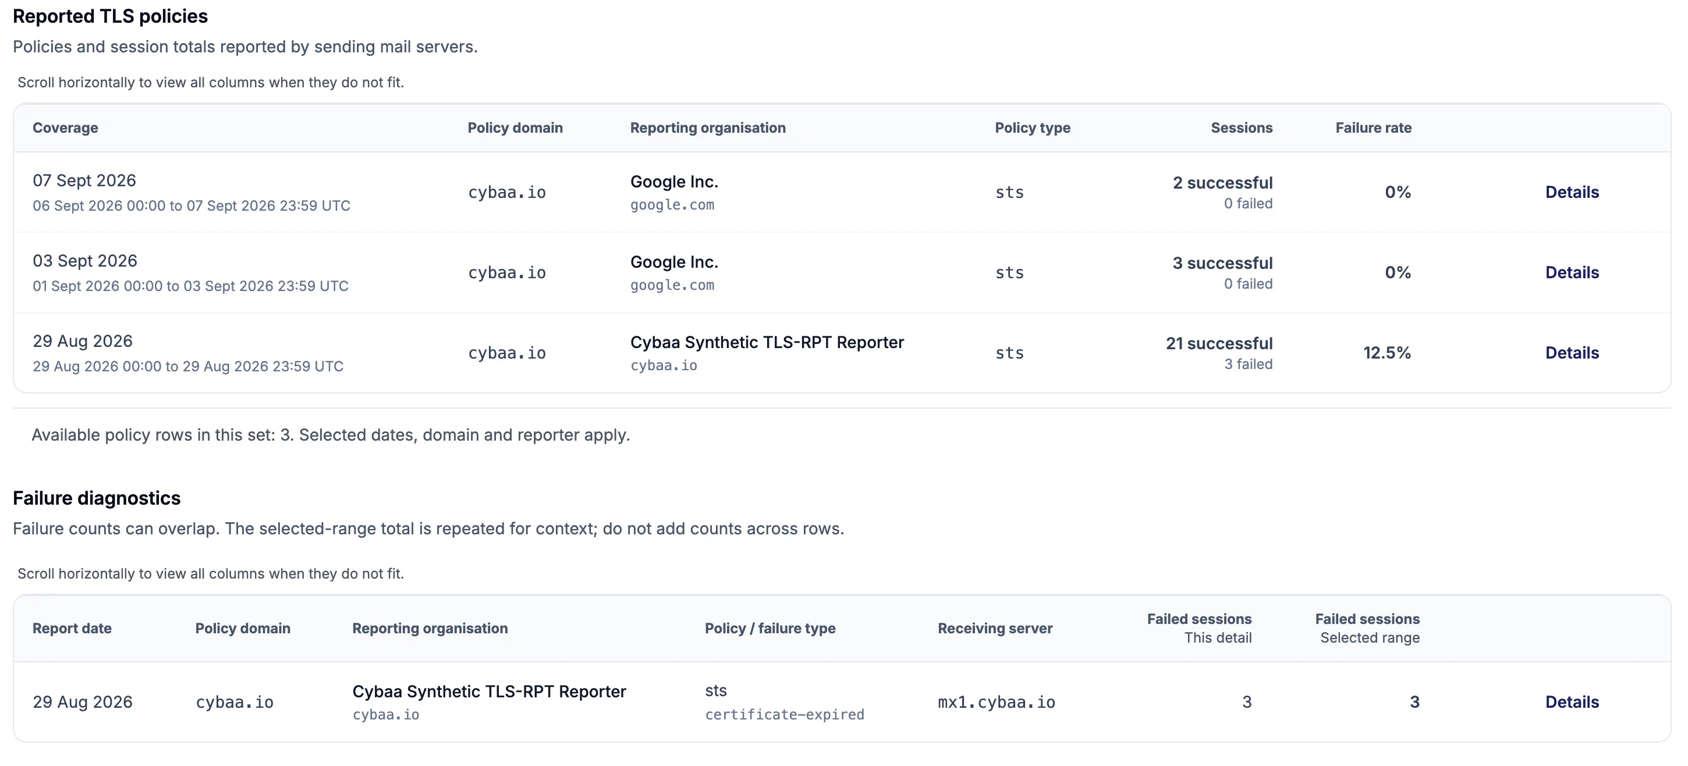
Task: Click the Failure rate column header
Action: pos(1374,128)
